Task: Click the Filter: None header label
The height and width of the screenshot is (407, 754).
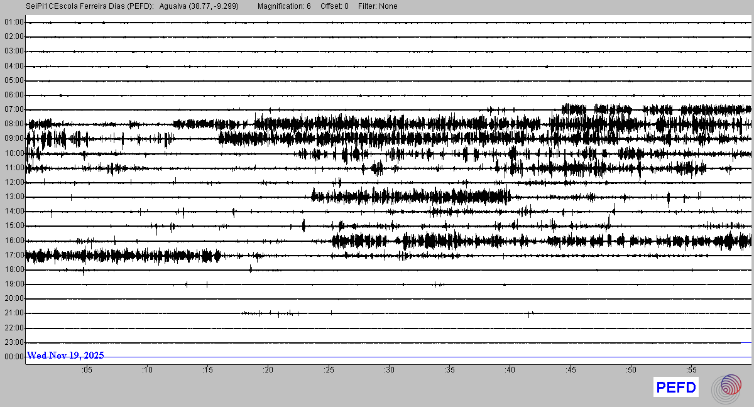Action: pyautogui.click(x=378, y=6)
